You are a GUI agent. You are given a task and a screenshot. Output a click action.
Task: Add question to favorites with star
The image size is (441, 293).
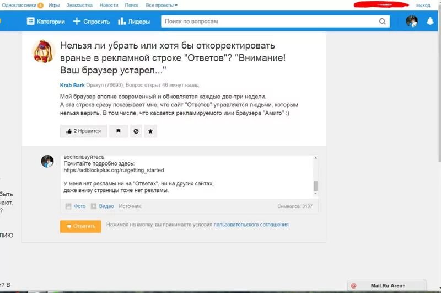point(150,131)
